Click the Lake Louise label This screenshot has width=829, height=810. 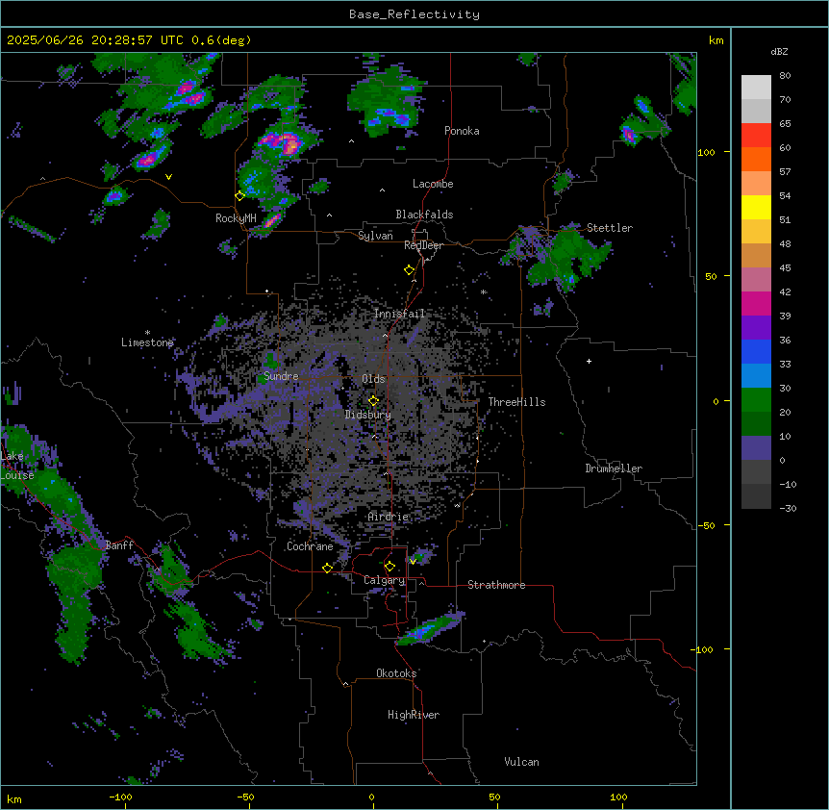click(x=17, y=466)
